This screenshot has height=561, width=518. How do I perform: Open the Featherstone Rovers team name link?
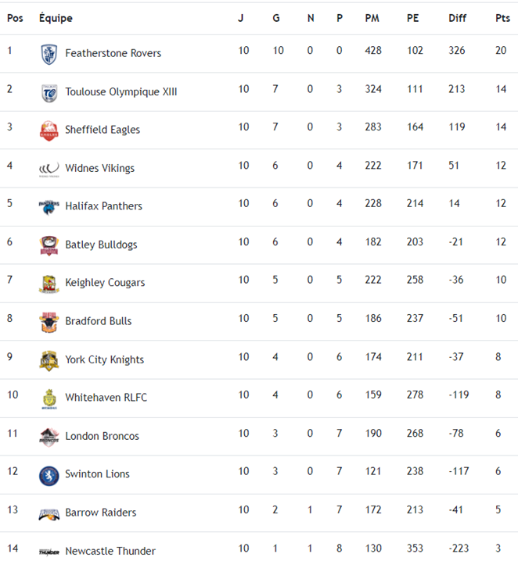(x=113, y=53)
